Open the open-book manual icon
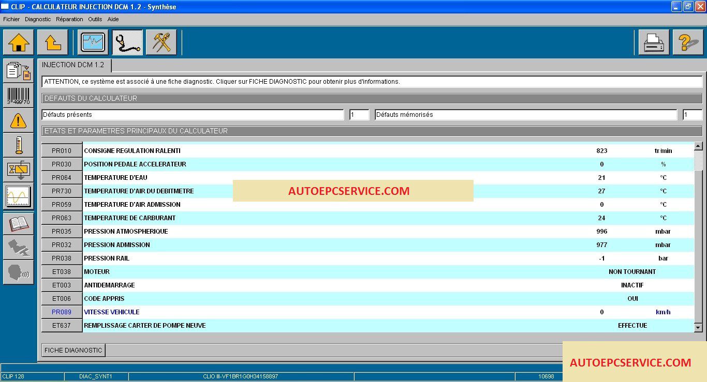 click(x=18, y=223)
